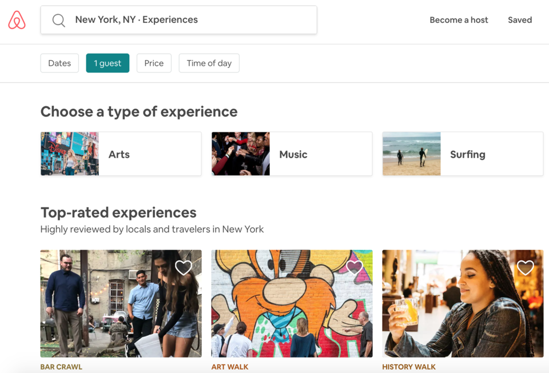This screenshot has width=549, height=373.
Task: Open the History Walk experience photo
Action: [463, 303]
